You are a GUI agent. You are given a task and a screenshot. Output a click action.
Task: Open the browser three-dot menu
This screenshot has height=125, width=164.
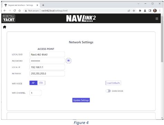click(x=160, y=11)
